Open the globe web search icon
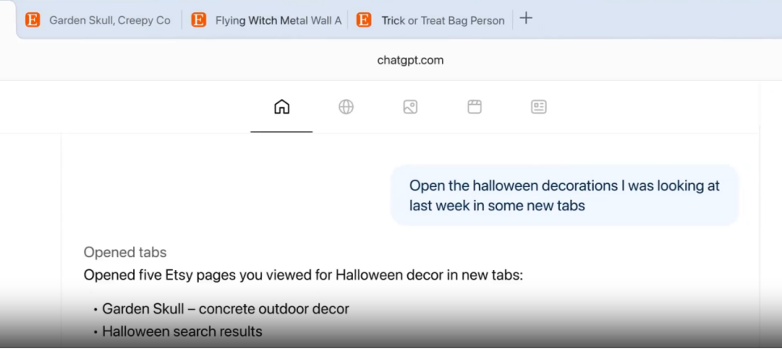Viewport: 782px width, 349px height. [x=346, y=106]
